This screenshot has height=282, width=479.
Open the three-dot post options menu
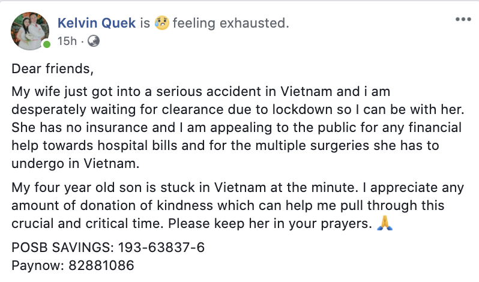[x=463, y=19]
